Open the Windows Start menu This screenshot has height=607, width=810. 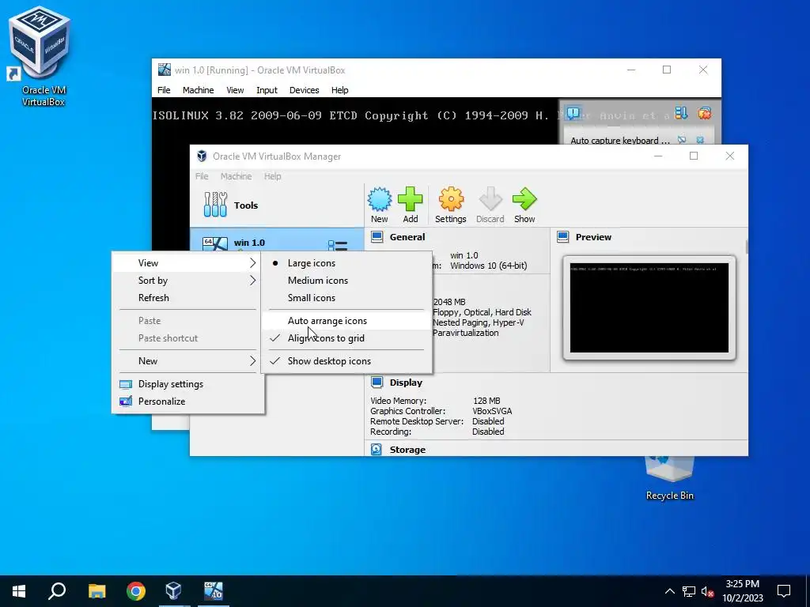[x=19, y=591]
